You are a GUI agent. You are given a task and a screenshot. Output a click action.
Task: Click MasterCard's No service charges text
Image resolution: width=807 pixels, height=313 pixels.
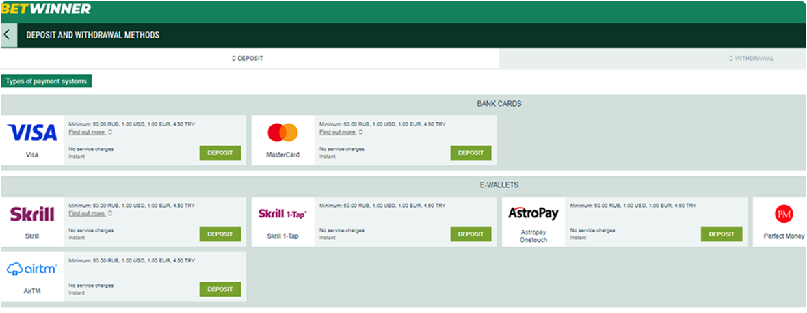tap(342, 149)
